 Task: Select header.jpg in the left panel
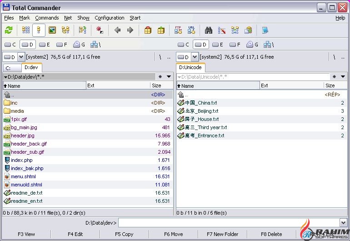click(x=23, y=136)
